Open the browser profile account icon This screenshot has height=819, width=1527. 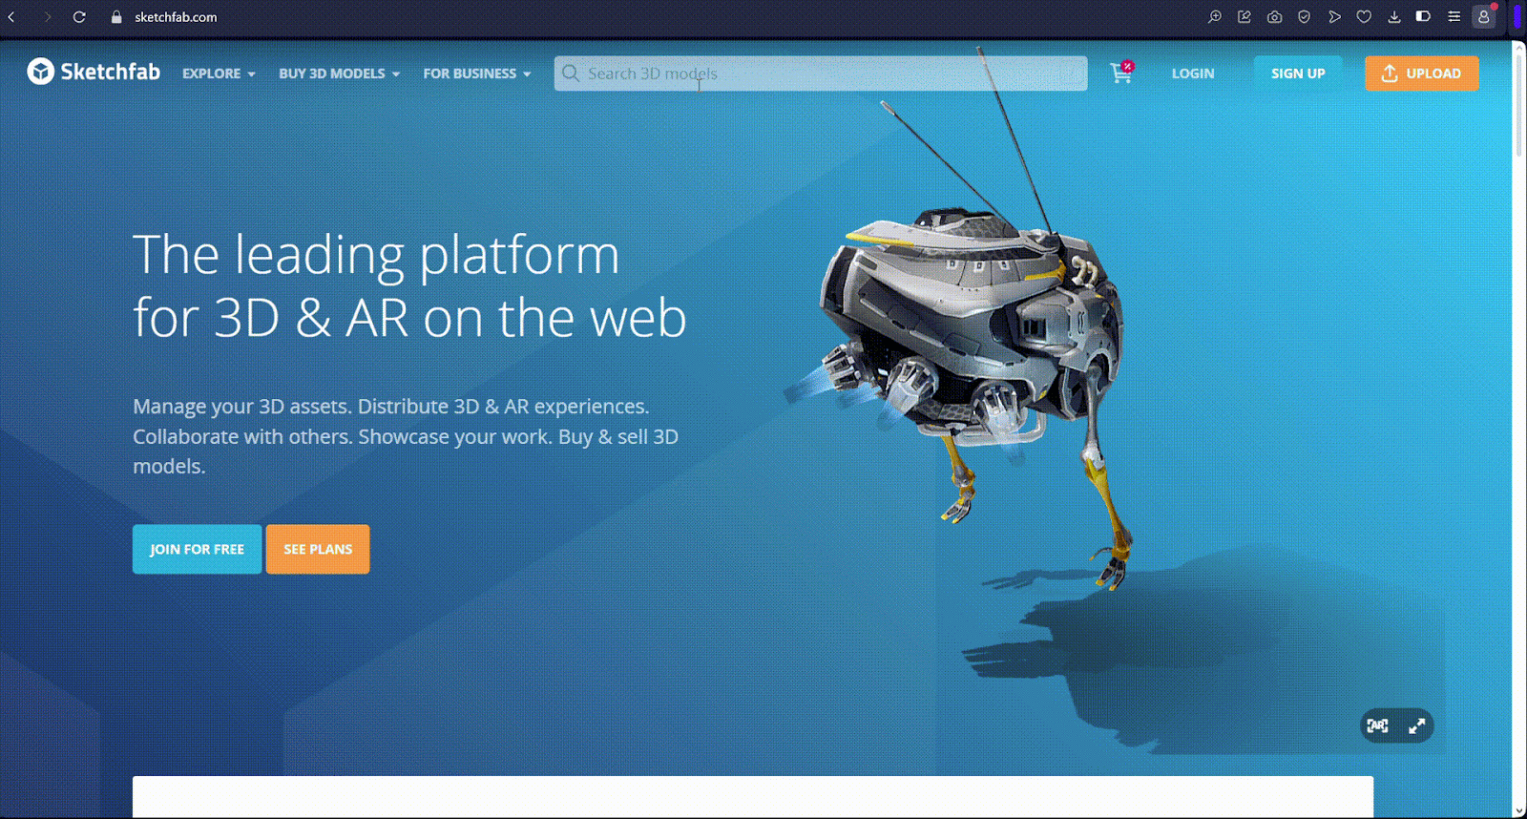tap(1483, 16)
